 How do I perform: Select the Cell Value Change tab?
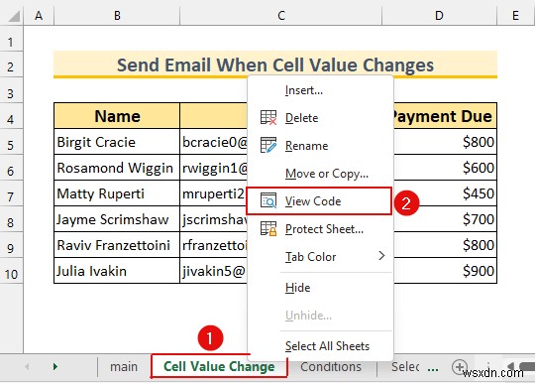(219, 366)
